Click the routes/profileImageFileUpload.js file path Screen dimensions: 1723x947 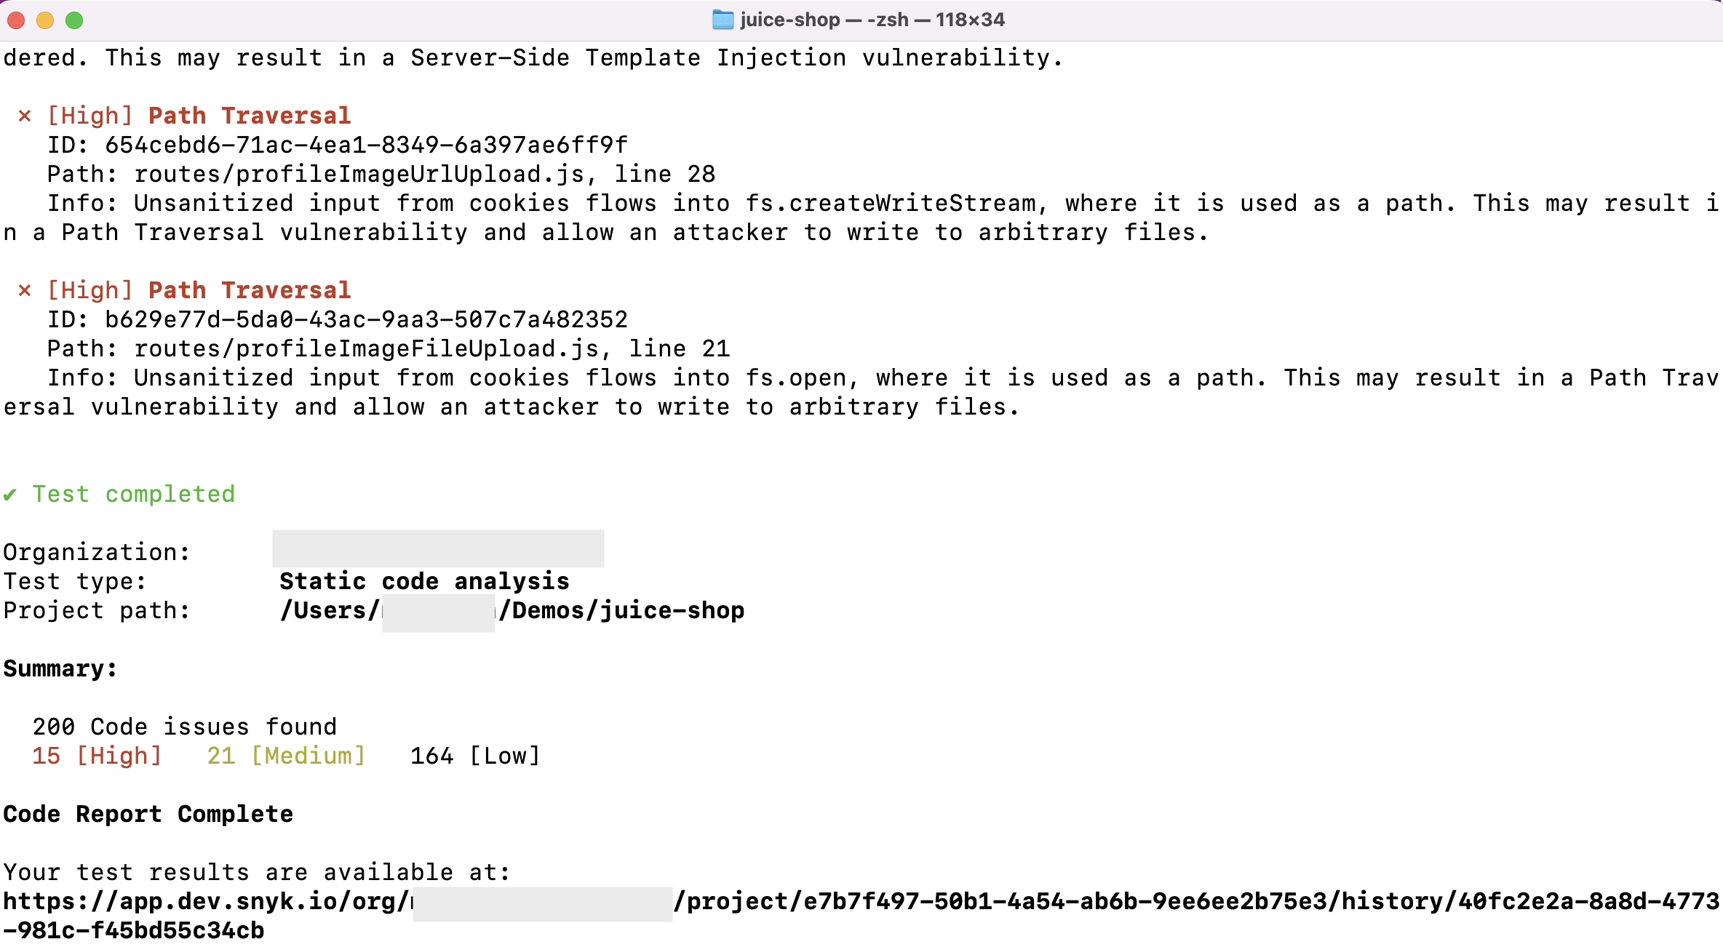366,349
